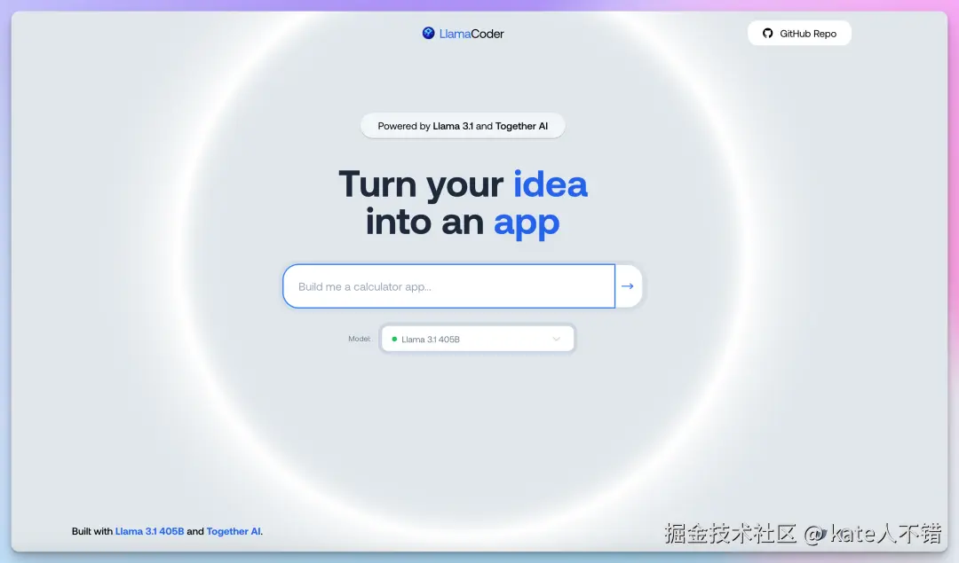The height and width of the screenshot is (563, 959).
Task: Open the Llama 3.1 405B footer link
Action: pos(149,531)
